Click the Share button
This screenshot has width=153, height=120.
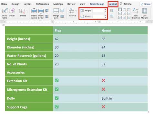(x=146, y=4)
